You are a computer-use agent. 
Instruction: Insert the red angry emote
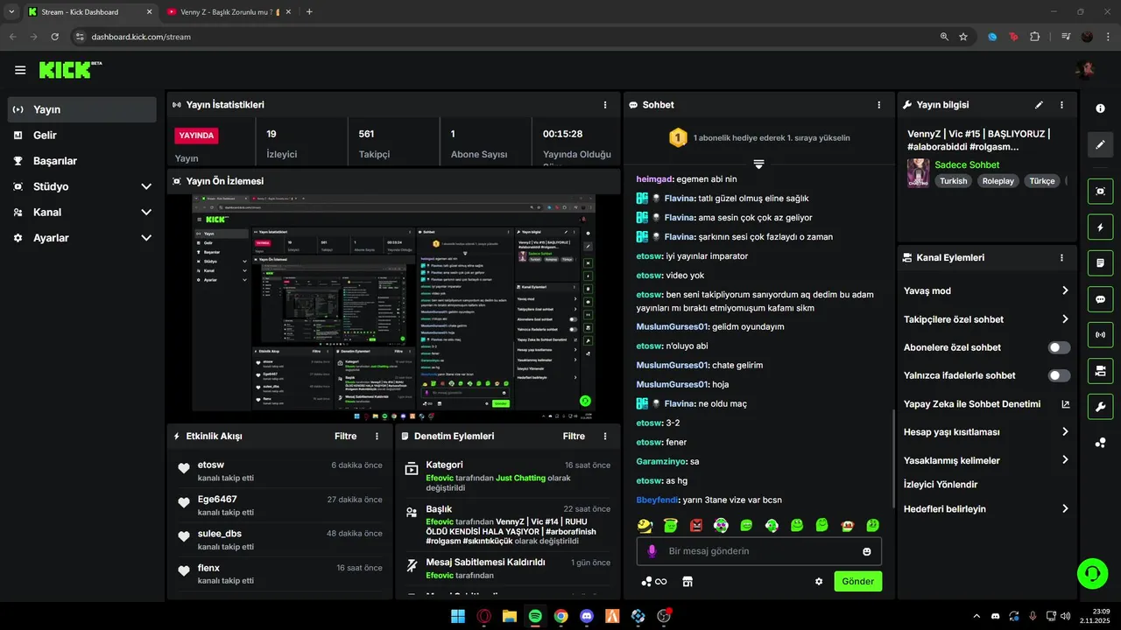(x=696, y=526)
